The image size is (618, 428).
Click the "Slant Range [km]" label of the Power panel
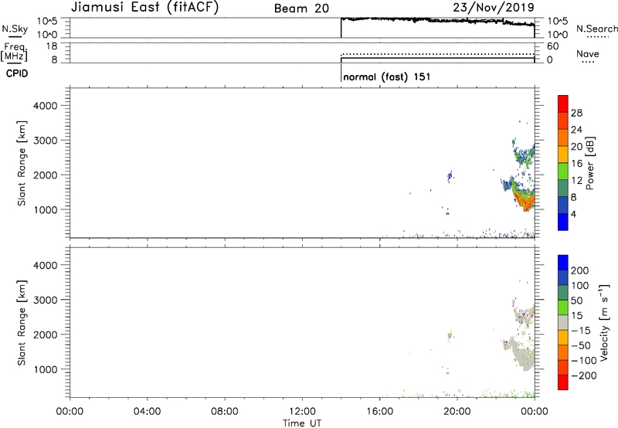(22, 163)
